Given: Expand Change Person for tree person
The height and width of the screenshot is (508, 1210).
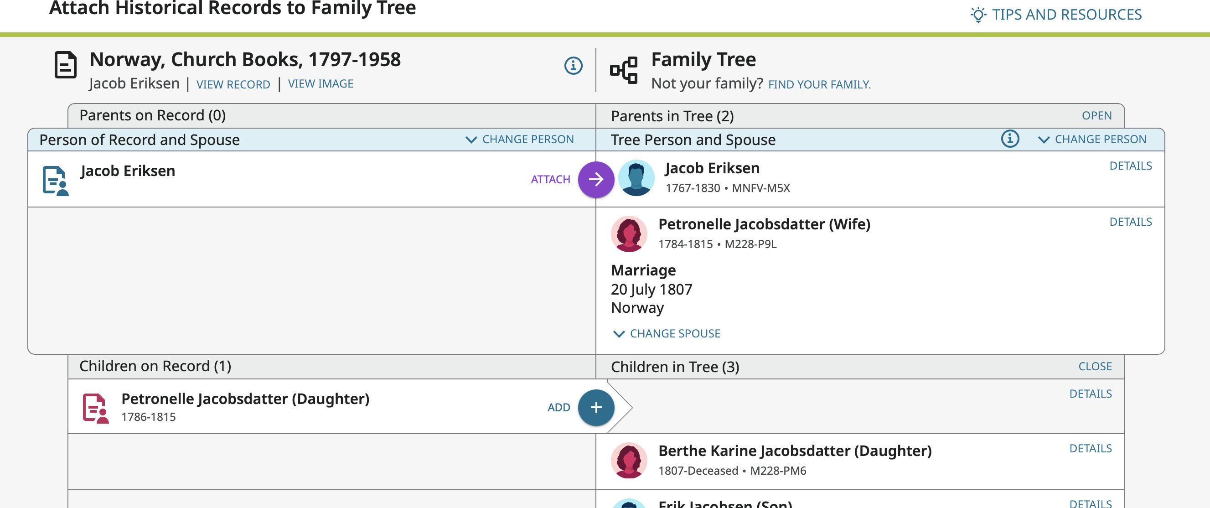Looking at the screenshot, I should click(1092, 140).
